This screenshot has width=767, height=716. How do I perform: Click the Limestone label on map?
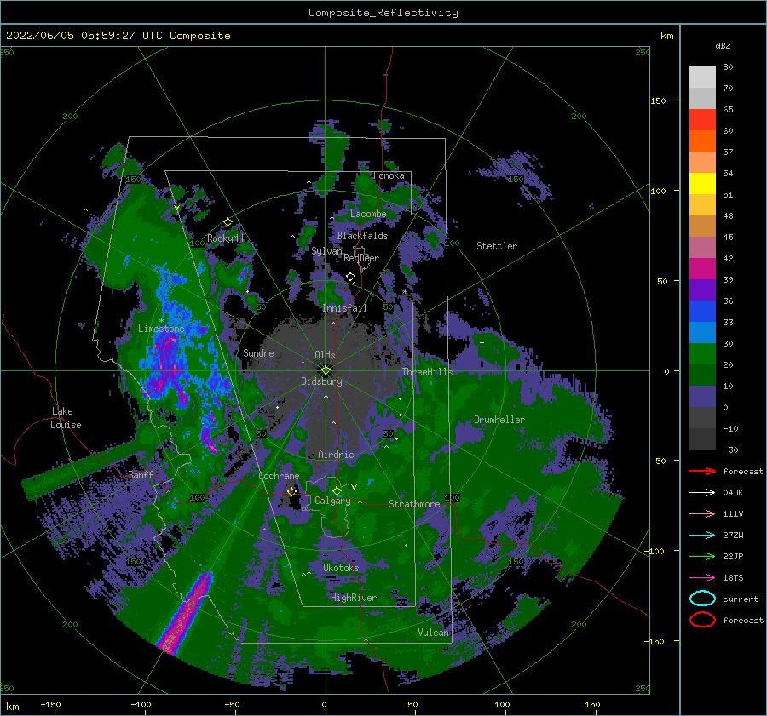pyautogui.click(x=161, y=329)
